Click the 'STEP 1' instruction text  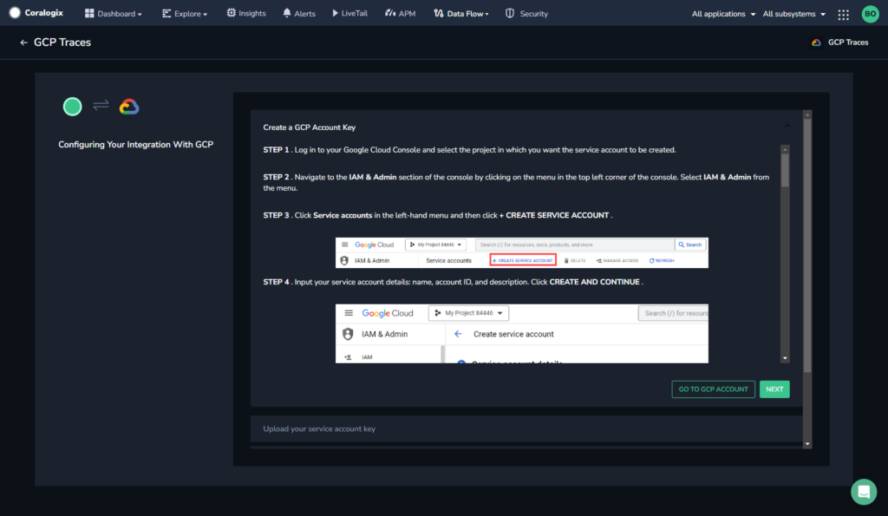[x=469, y=150]
